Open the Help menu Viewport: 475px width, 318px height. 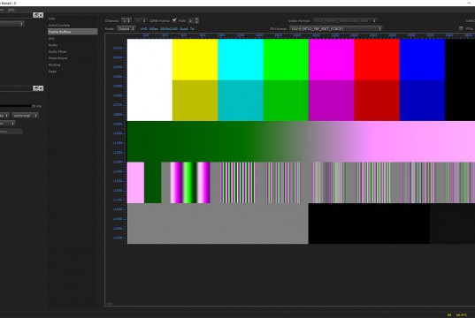(x=11, y=10)
